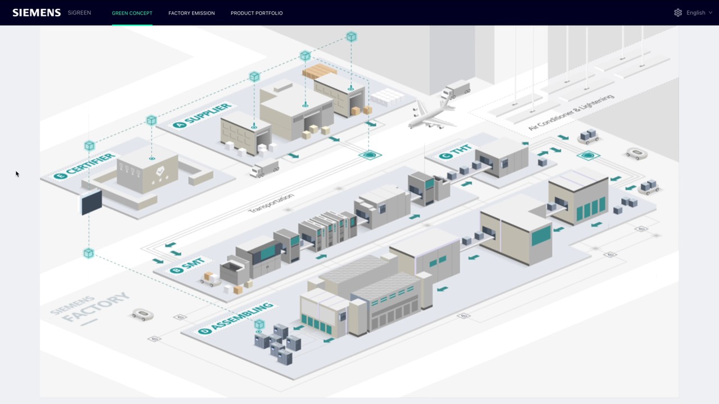
Task: Click the hexagon marker below Supplier area
Action: [x=370, y=155]
